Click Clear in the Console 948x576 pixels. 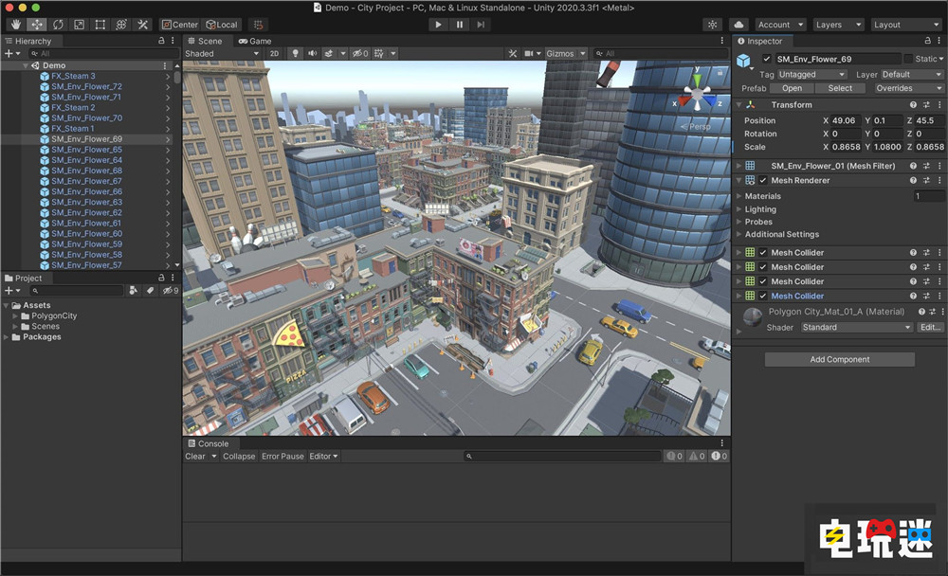click(195, 457)
